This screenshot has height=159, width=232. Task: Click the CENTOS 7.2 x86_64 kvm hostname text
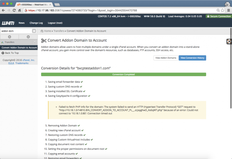(119, 16)
